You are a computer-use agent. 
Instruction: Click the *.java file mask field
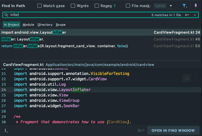(160, 6)
